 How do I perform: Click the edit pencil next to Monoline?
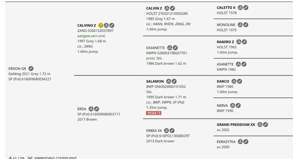pos(246,25)
